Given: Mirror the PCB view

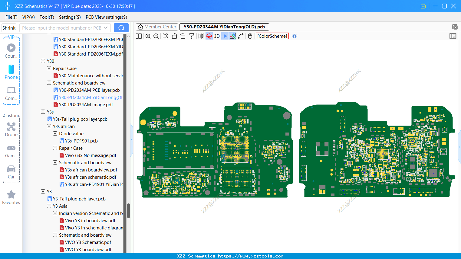Looking at the screenshot, I should (201, 36).
